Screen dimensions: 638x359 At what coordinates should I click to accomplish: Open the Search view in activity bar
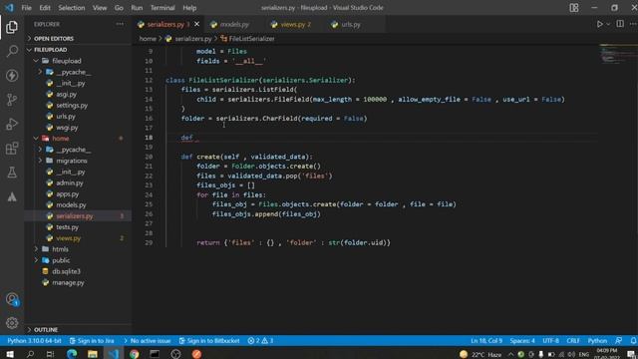(x=12, y=51)
